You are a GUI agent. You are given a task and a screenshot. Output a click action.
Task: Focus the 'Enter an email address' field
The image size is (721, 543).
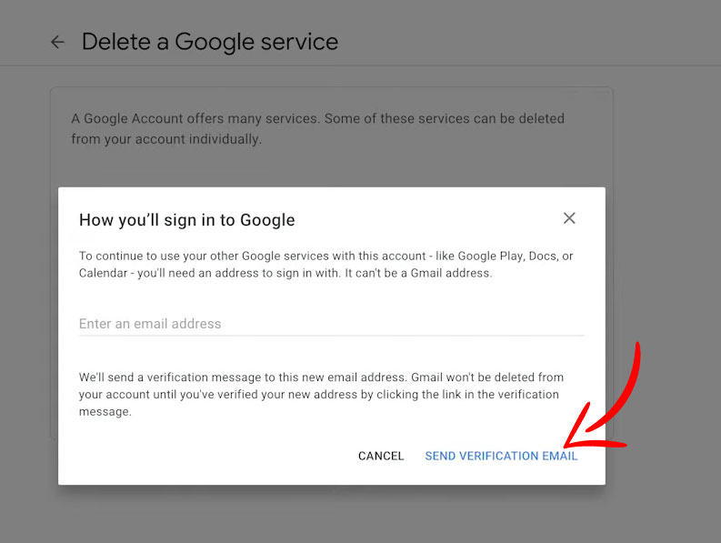(331, 324)
